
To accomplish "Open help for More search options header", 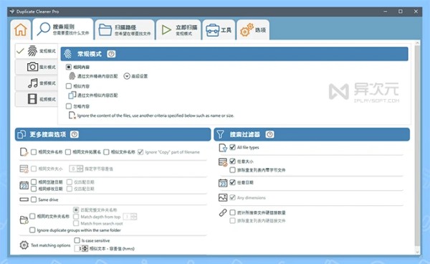I will coord(75,134).
